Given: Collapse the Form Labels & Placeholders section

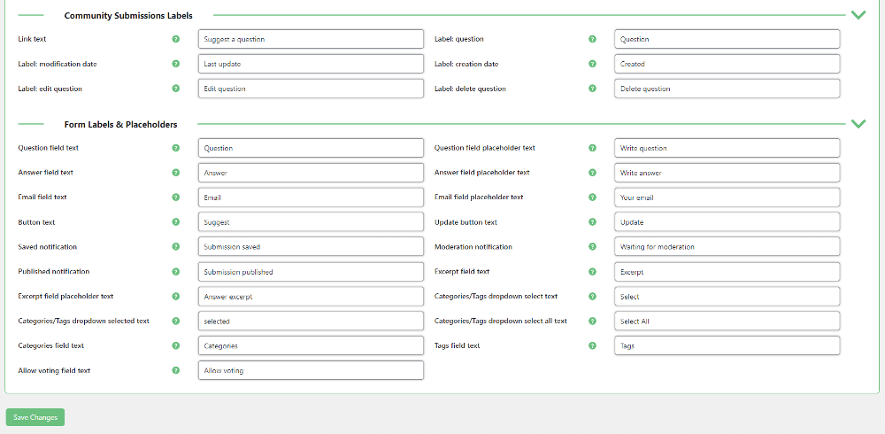Looking at the screenshot, I should [858, 124].
